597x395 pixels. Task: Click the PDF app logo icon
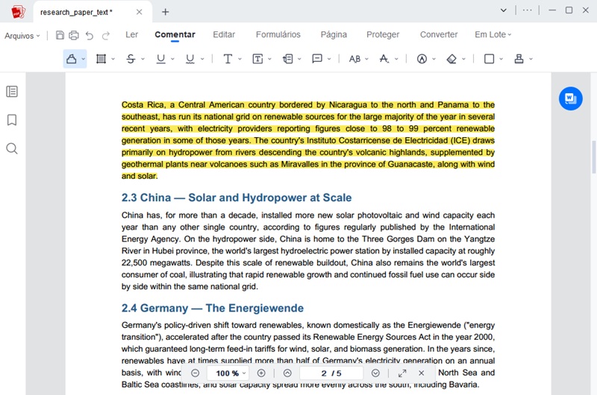pos(18,12)
